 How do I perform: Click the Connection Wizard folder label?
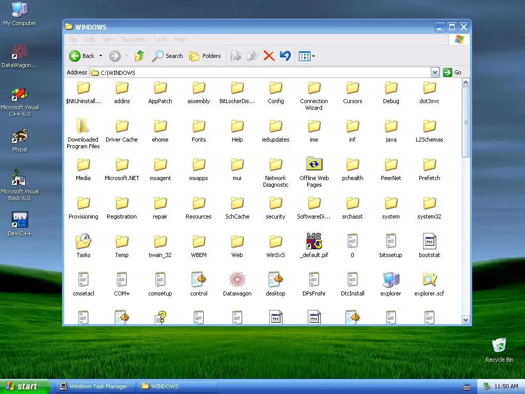(x=314, y=104)
